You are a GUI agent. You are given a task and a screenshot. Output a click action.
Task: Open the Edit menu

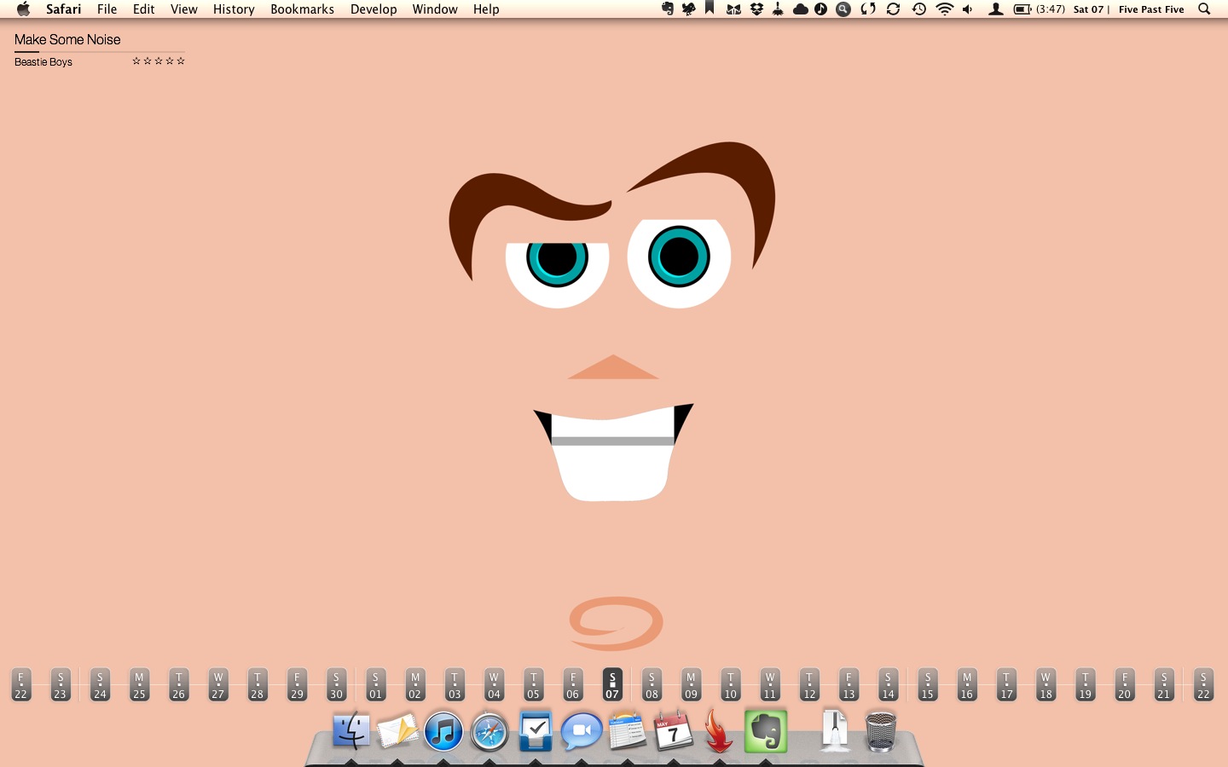[x=144, y=9]
